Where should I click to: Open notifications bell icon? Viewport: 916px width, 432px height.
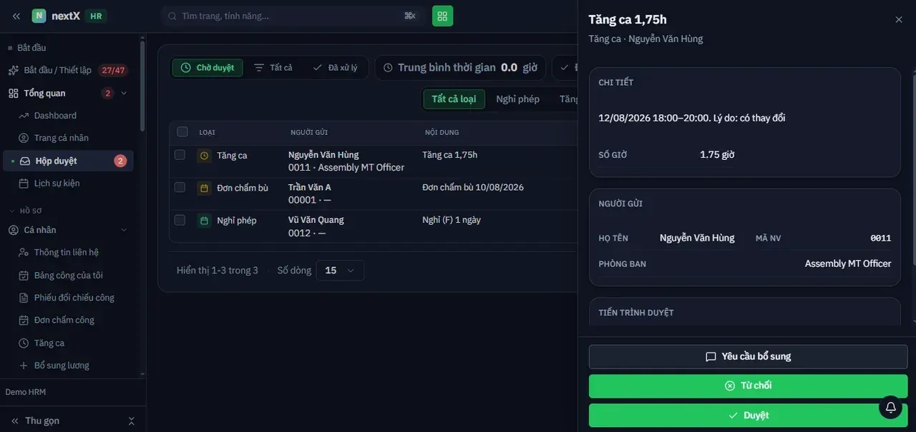tap(890, 407)
